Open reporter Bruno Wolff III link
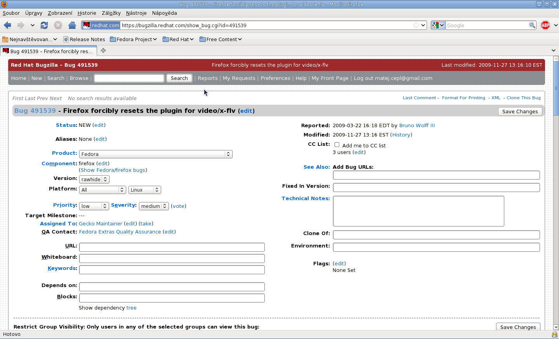This screenshot has height=339, width=559. point(417,125)
